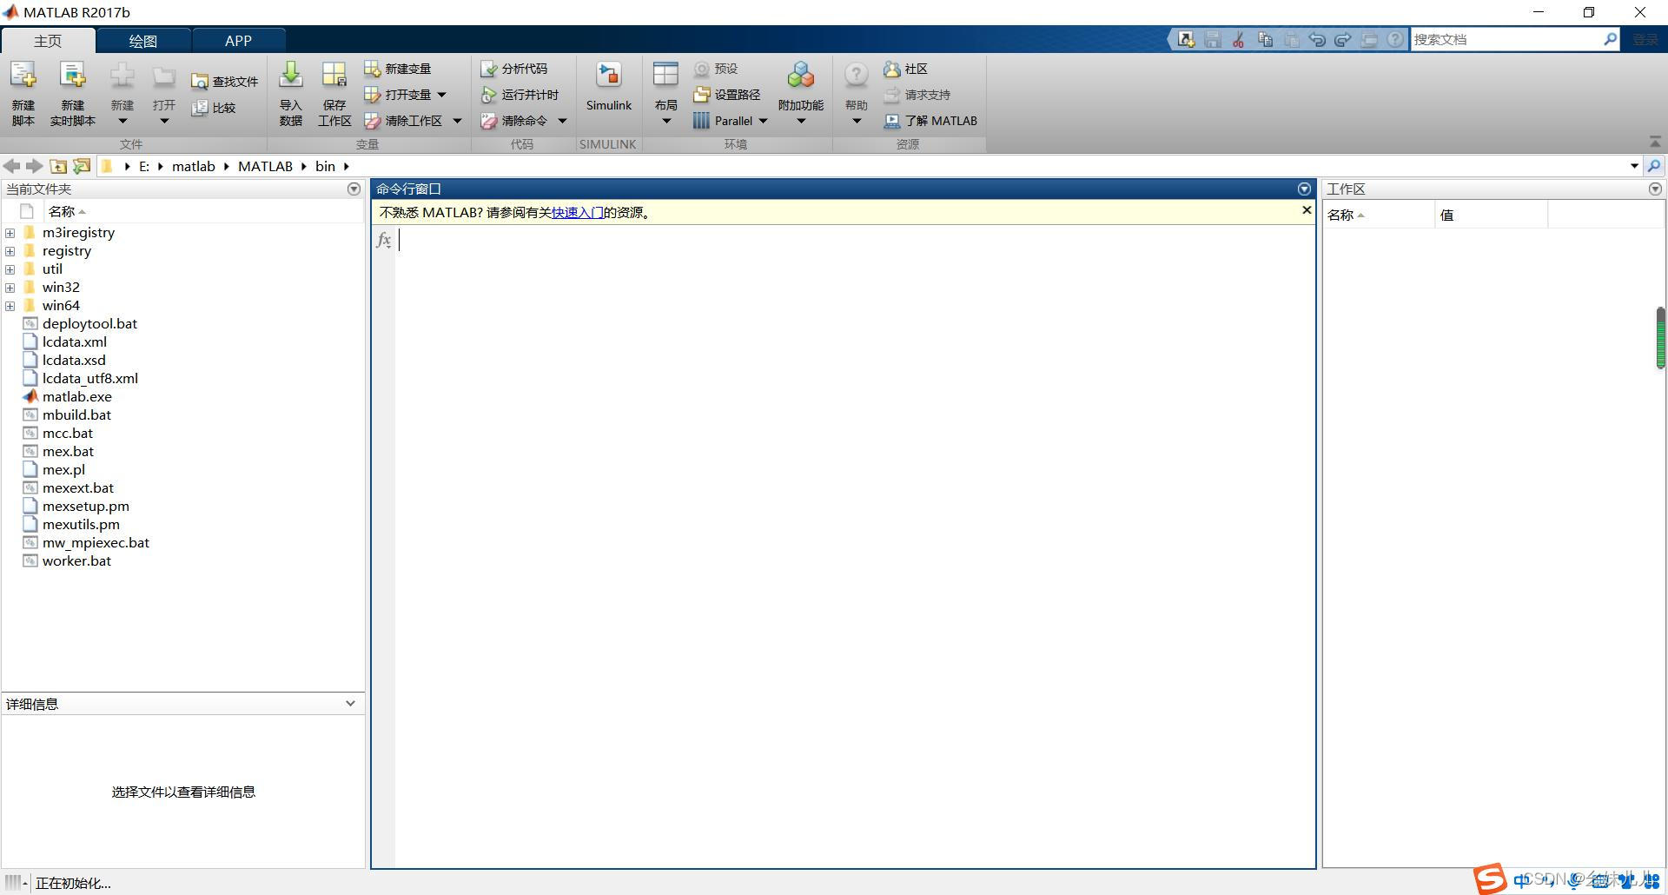This screenshot has width=1668, height=895.
Task: Click the bin segment in the address path
Action: [325, 166]
